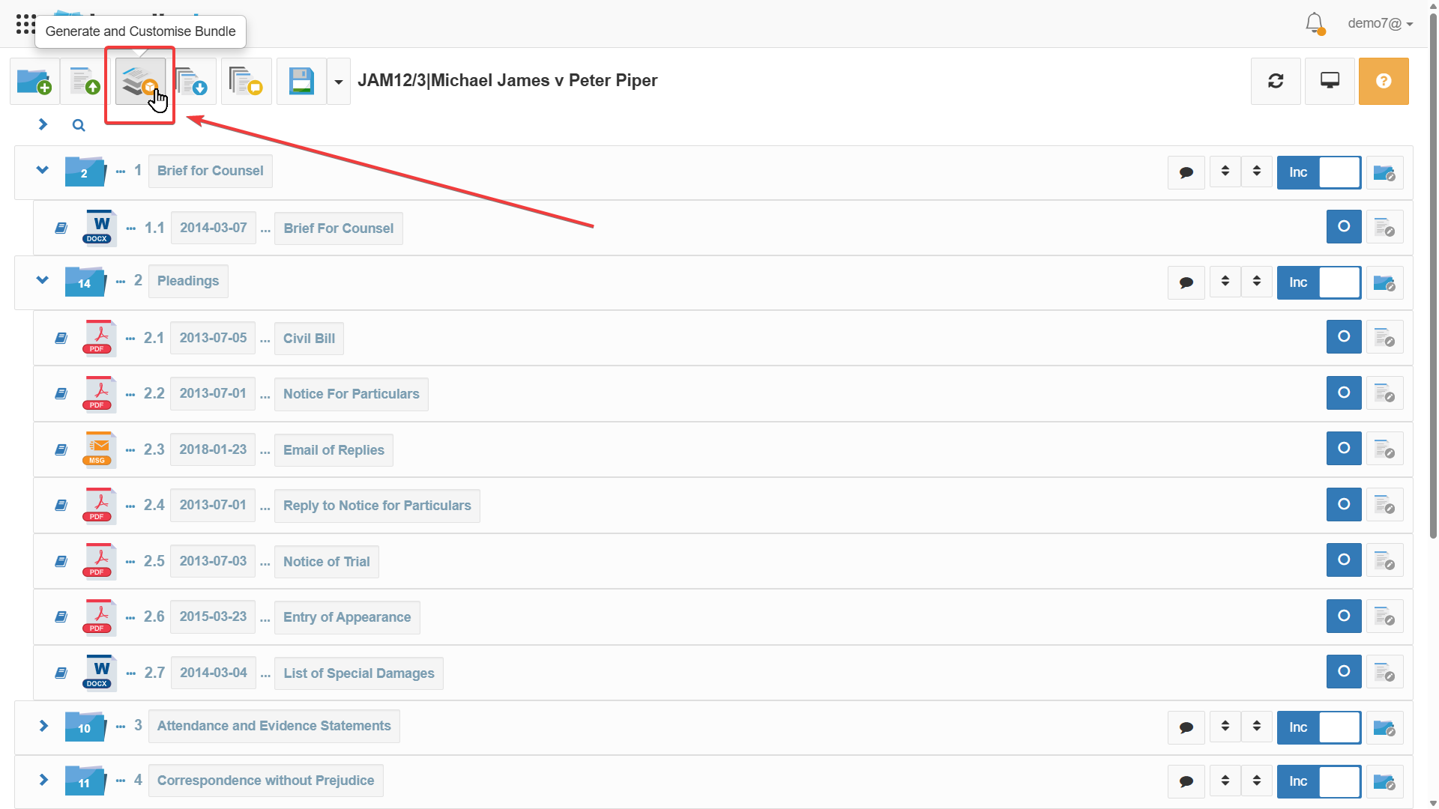
Task: Click the save floppy disk icon
Action: pos(301,82)
